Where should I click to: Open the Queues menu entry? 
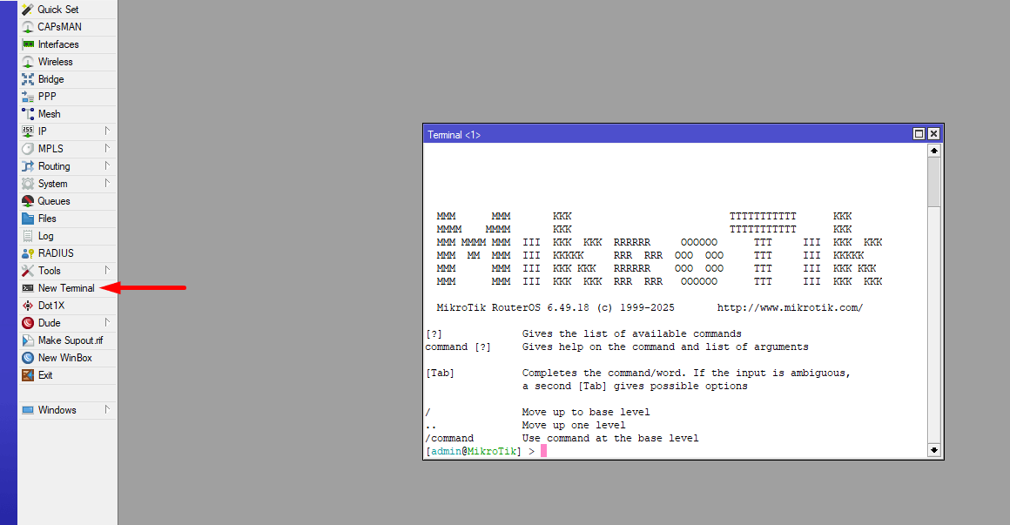point(68,201)
